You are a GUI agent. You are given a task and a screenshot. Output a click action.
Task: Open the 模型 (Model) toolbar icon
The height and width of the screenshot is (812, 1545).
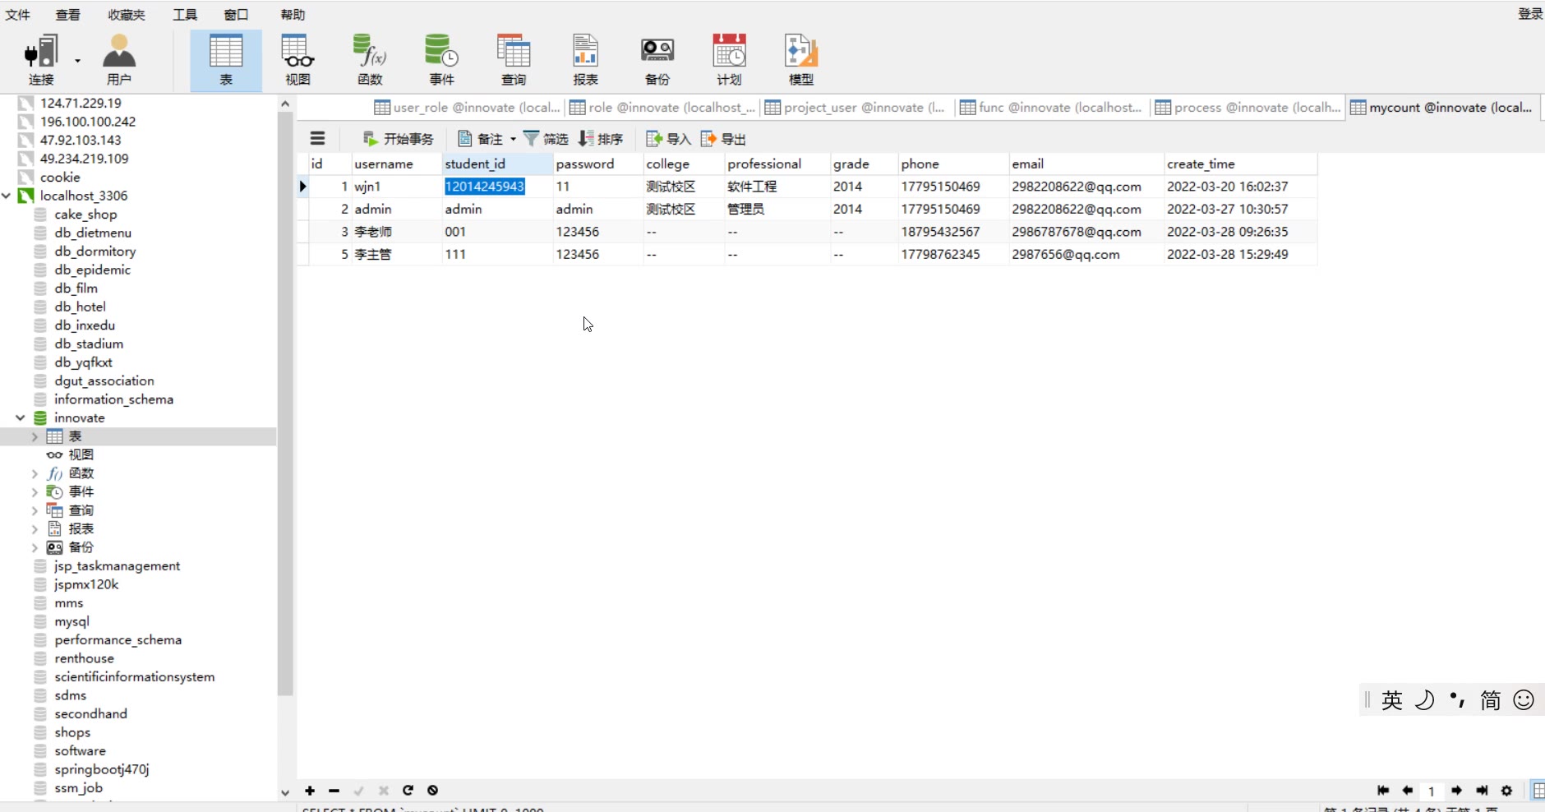[801, 60]
